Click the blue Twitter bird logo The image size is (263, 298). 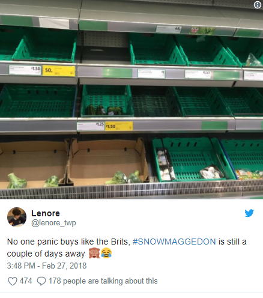coord(249,213)
